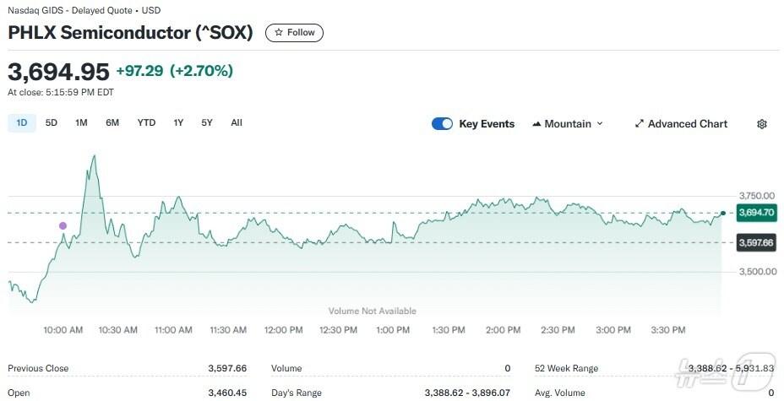Toggle the Key Events switch off
This screenshot has height=401, width=784.
pos(443,124)
